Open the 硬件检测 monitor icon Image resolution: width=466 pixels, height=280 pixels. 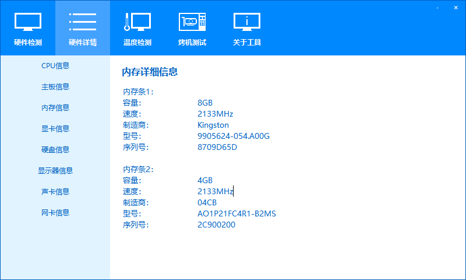pos(27,22)
